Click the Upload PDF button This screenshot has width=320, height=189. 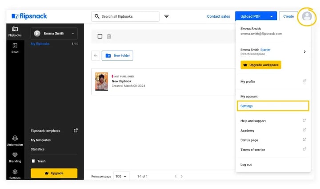click(256, 16)
